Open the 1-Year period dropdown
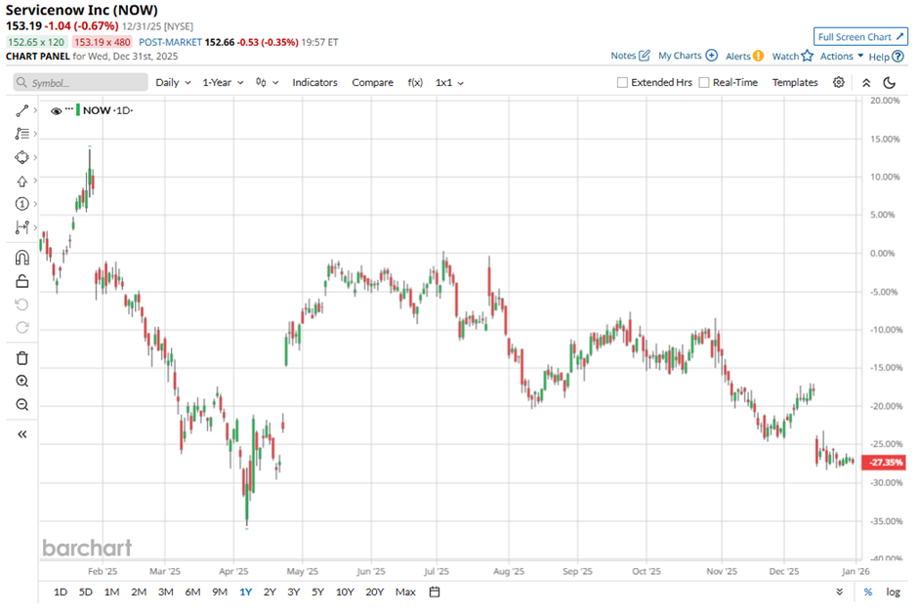 point(223,82)
